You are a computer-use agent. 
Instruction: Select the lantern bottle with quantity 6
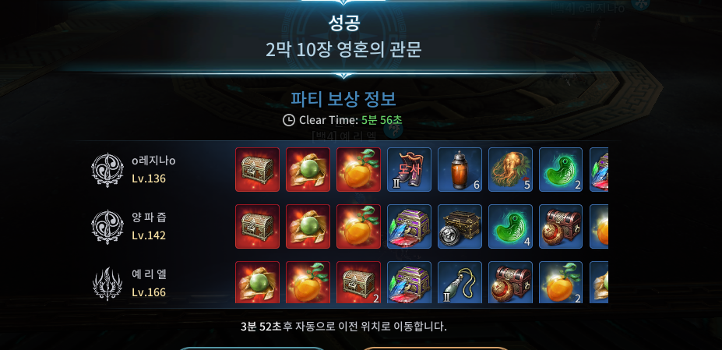click(x=460, y=169)
